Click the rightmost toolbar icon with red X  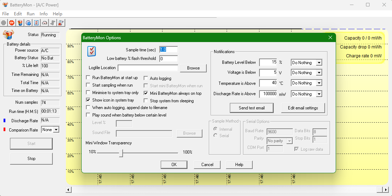[x=61, y=23]
